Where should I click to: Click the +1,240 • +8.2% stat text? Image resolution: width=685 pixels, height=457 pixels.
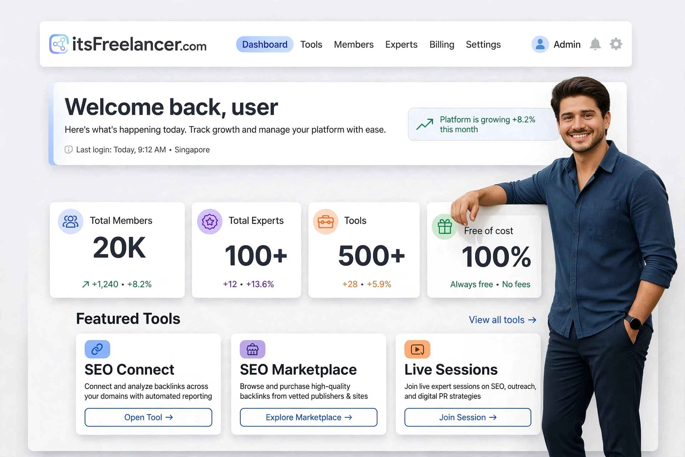point(122,284)
